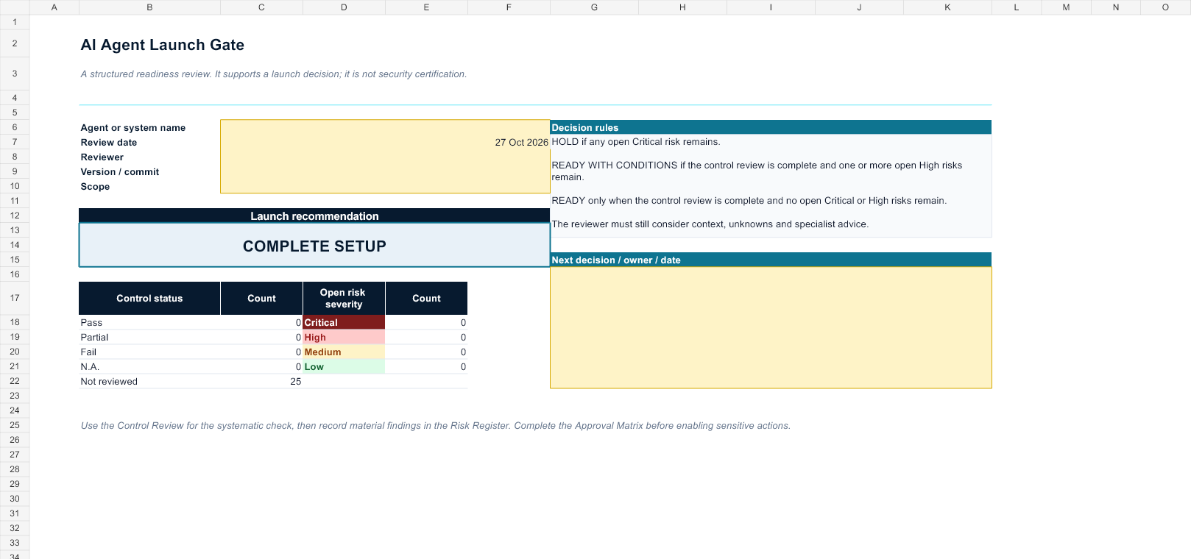The width and height of the screenshot is (1191, 559).
Task: Click the pink 'High' severity cell
Action: [344, 337]
